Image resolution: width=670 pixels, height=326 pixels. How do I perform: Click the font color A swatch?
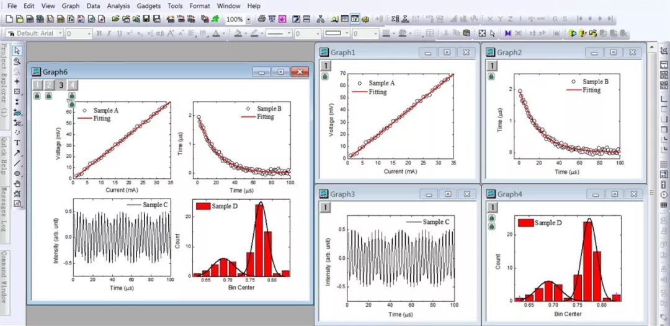(x=217, y=33)
